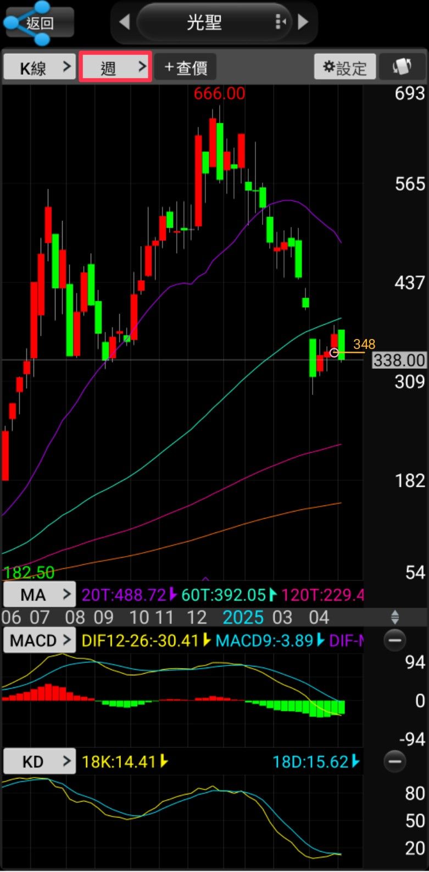Remove MACD panel with minus icon

pyautogui.click(x=394, y=640)
